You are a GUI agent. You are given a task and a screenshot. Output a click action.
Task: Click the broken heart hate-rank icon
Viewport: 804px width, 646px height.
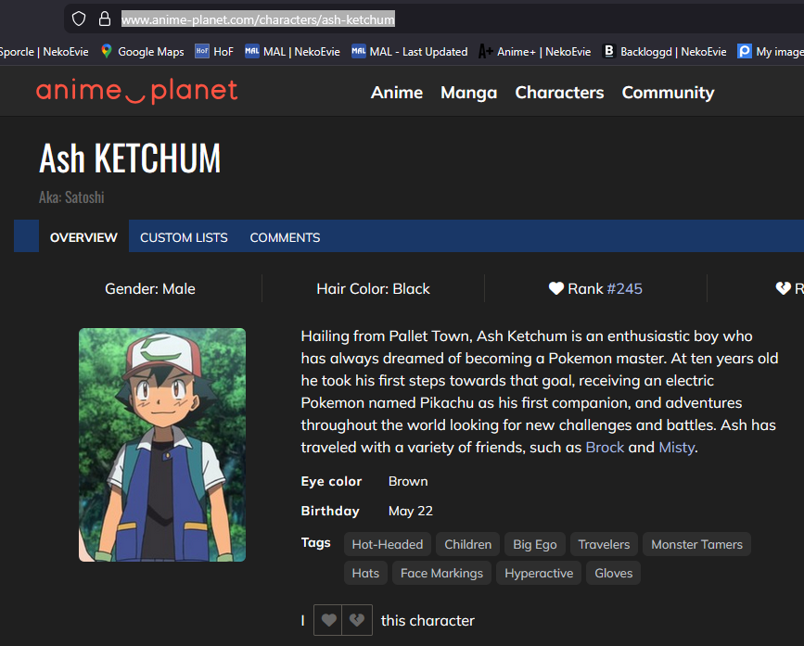[783, 288]
